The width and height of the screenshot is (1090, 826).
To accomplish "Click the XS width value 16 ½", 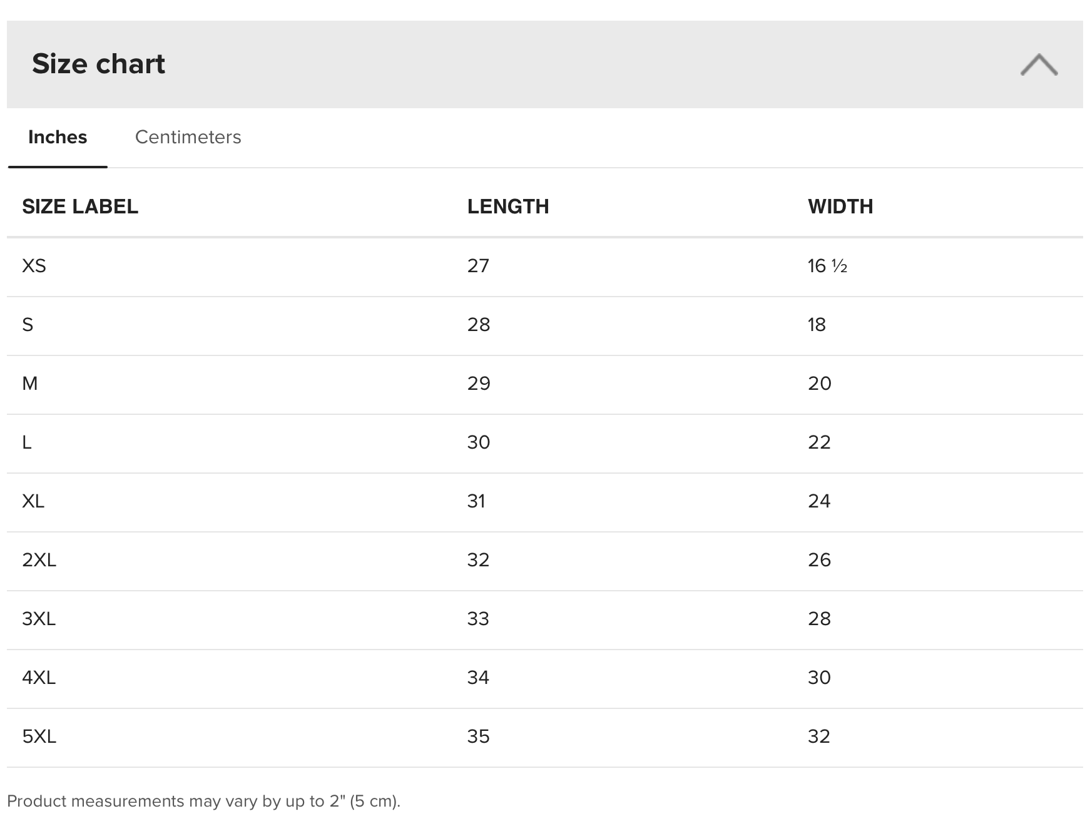I will [827, 266].
